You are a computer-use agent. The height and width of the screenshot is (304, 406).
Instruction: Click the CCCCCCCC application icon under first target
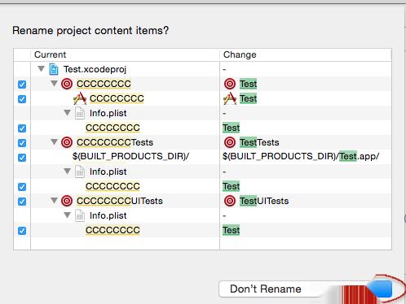click(x=80, y=98)
